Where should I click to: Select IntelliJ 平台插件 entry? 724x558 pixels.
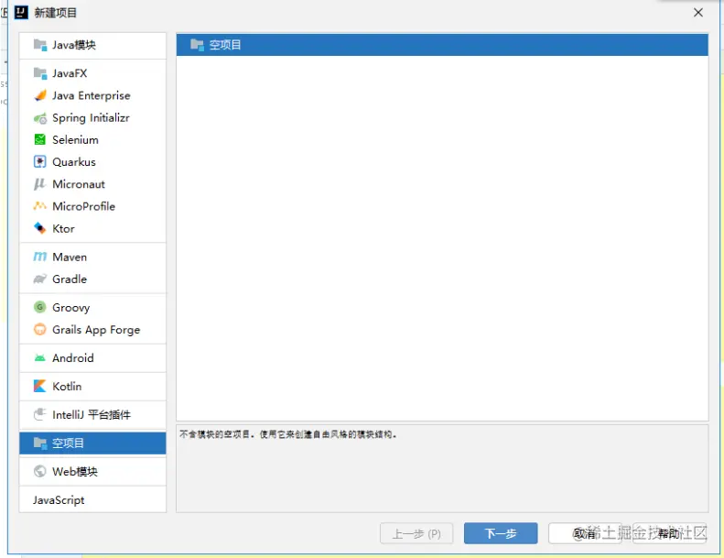point(92,415)
